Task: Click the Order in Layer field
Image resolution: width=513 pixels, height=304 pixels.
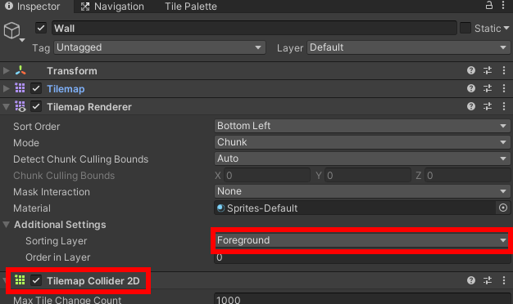Action: pos(362,257)
